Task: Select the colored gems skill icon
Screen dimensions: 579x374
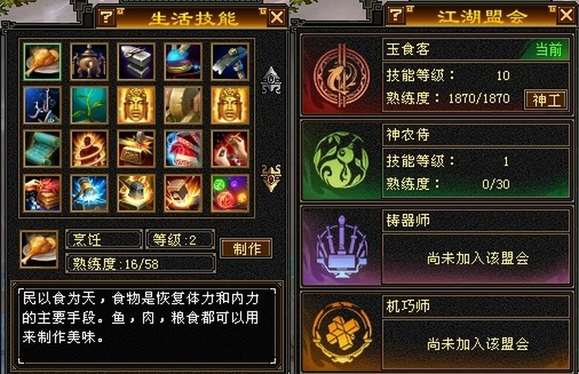Action: (230, 193)
